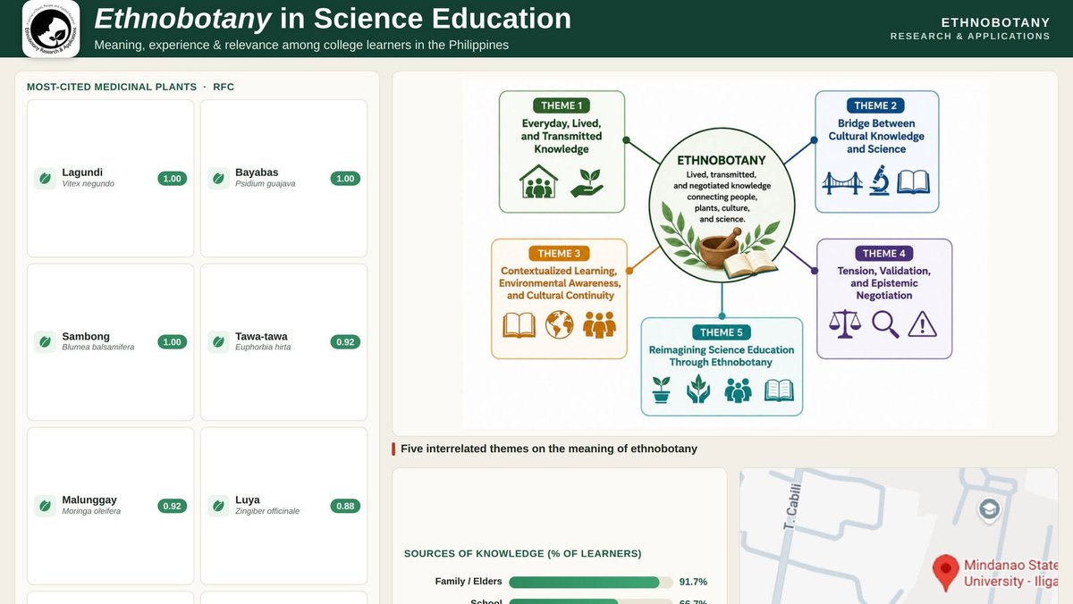Click the leaf icon beside Malunggay

click(45, 506)
